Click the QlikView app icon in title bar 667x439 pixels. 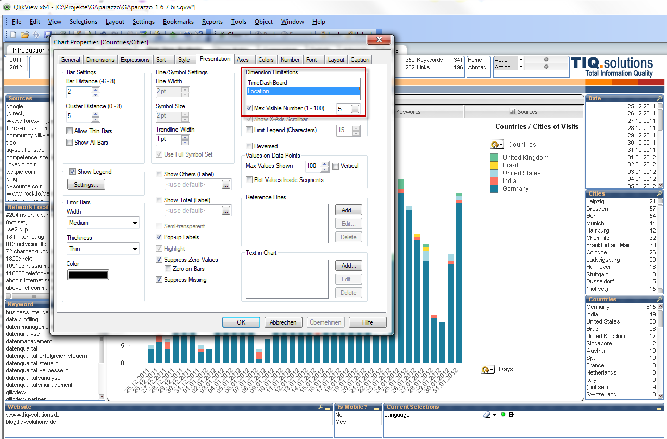7,8
